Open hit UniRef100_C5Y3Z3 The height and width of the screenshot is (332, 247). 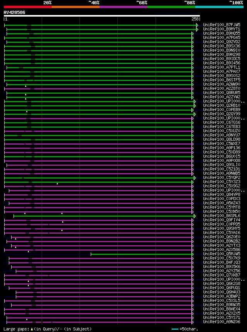pyautogui.click(x=222, y=182)
